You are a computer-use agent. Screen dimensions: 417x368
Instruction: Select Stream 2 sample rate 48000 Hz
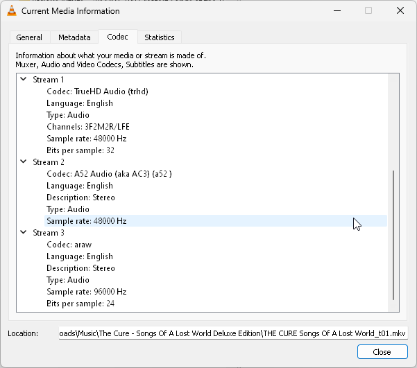coord(87,221)
